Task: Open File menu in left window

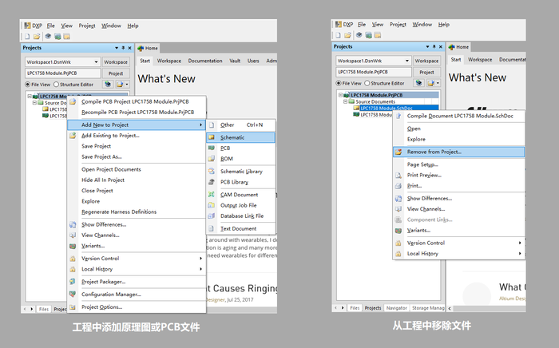Action: pyautogui.click(x=50, y=26)
